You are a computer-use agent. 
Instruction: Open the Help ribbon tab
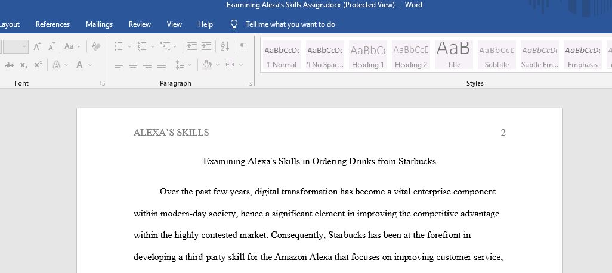coord(205,24)
